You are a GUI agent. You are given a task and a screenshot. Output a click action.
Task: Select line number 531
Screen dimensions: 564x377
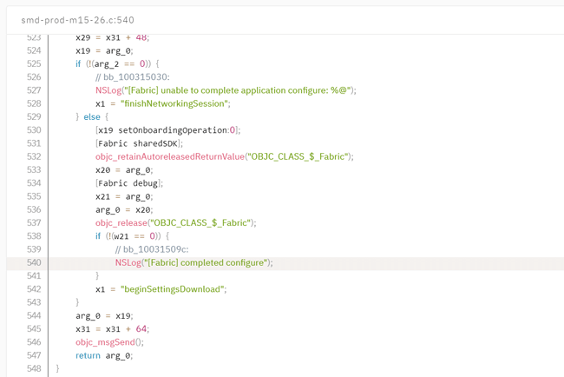click(34, 143)
